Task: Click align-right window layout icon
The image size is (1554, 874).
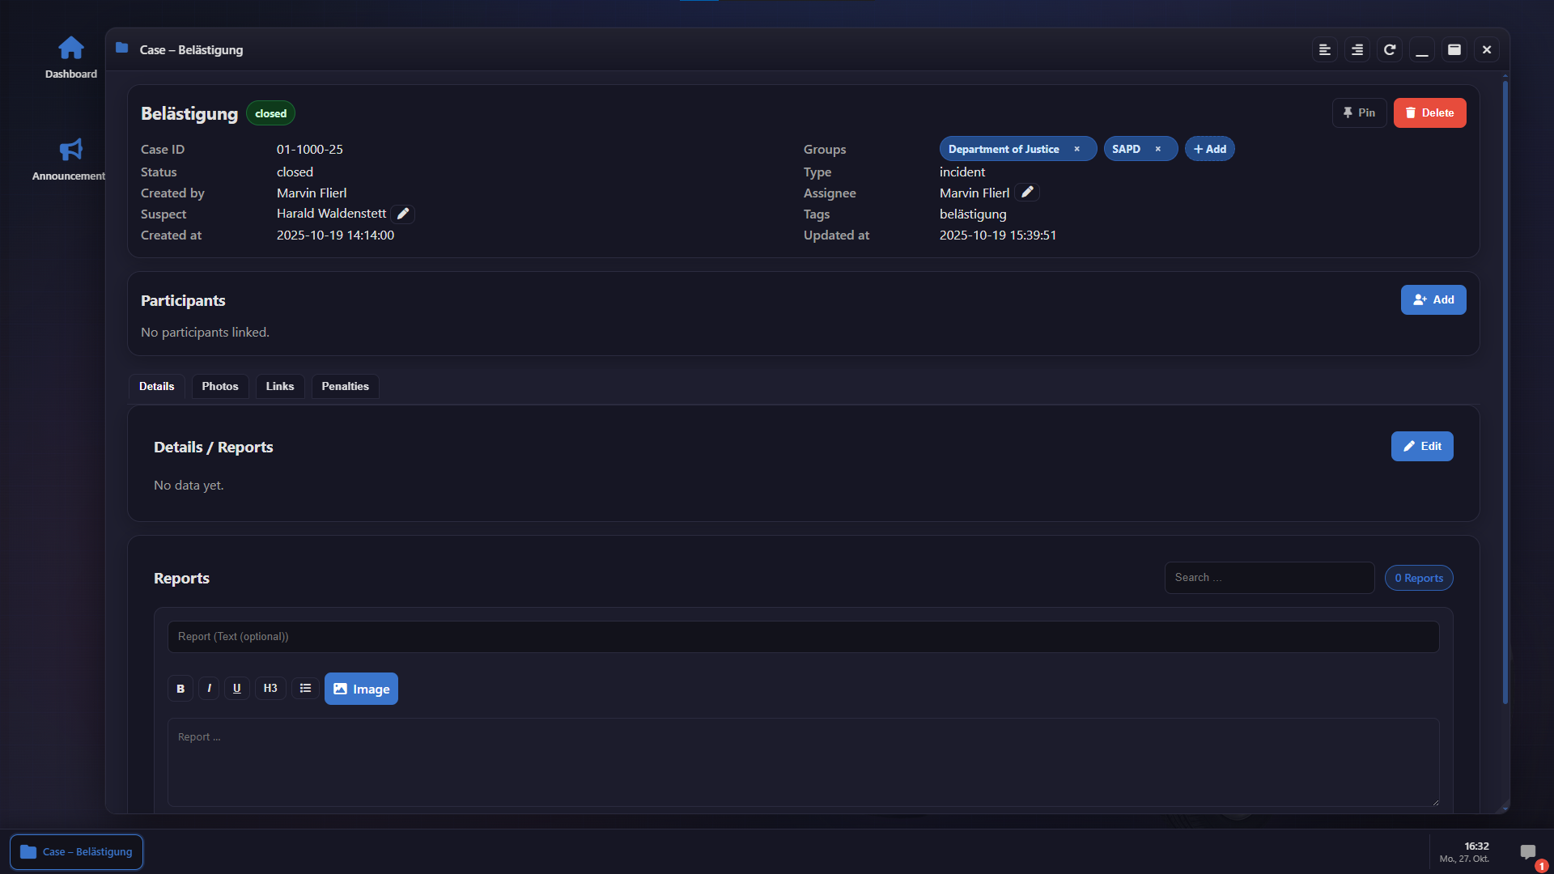Action: point(1357,50)
